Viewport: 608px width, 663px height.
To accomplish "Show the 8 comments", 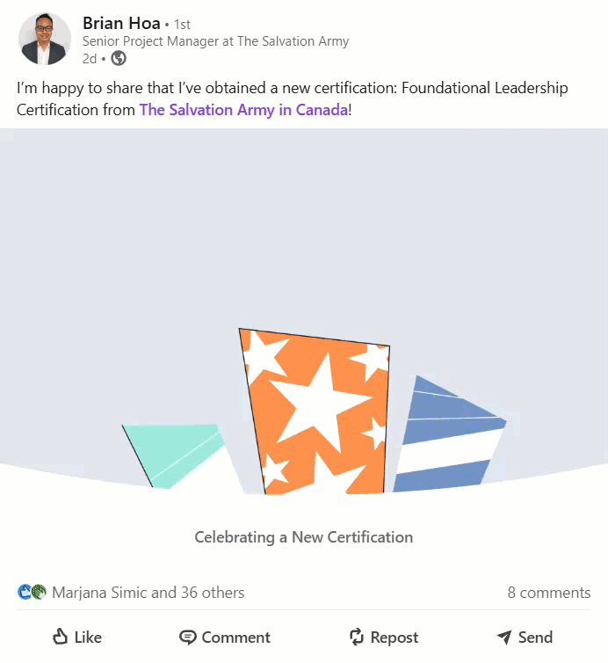I will [x=548, y=593].
